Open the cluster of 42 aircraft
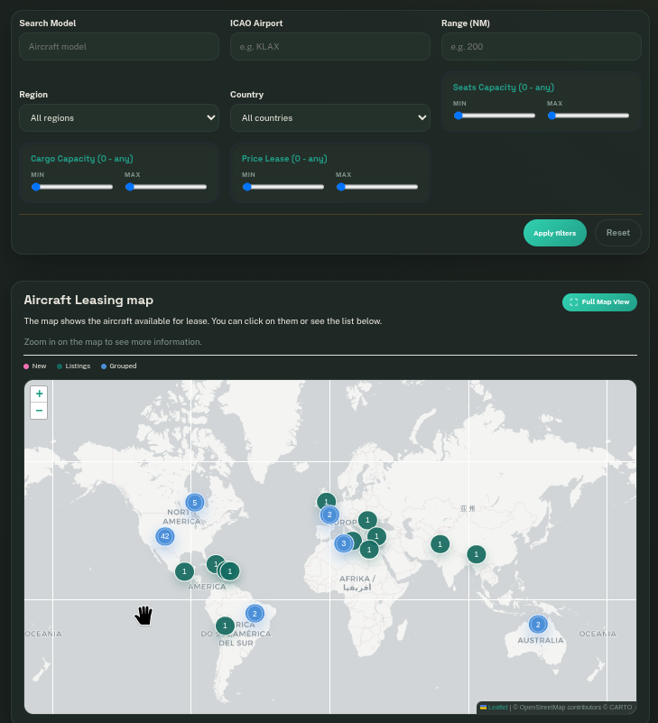 165,536
